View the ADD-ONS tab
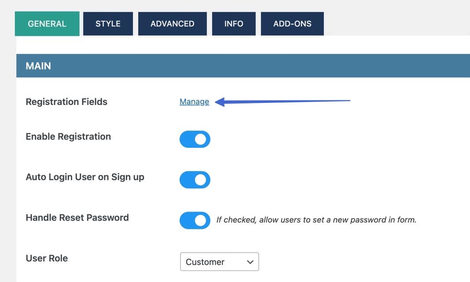The image size is (470, 282). pos(292,24)
